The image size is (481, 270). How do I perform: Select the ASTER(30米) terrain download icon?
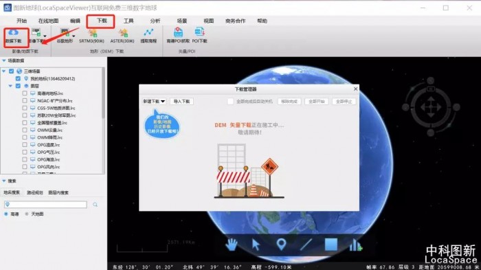point(122,36)
